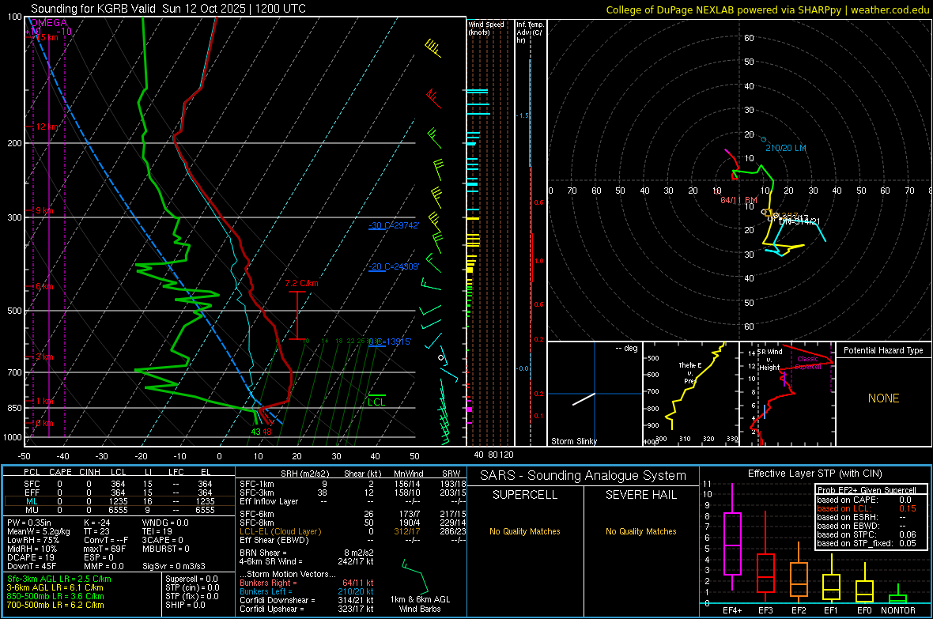Click the Theta-E v. Pres plot label

689,372
